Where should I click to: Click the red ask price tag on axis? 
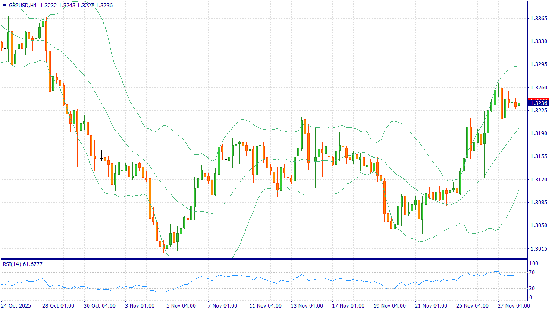[x=539, y=99]
